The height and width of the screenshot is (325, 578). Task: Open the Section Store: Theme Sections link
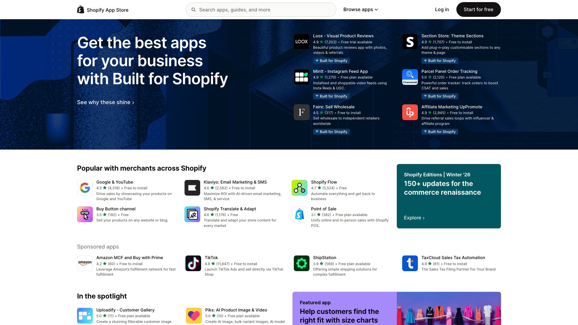pyautogui.click(x=452, y=36)
